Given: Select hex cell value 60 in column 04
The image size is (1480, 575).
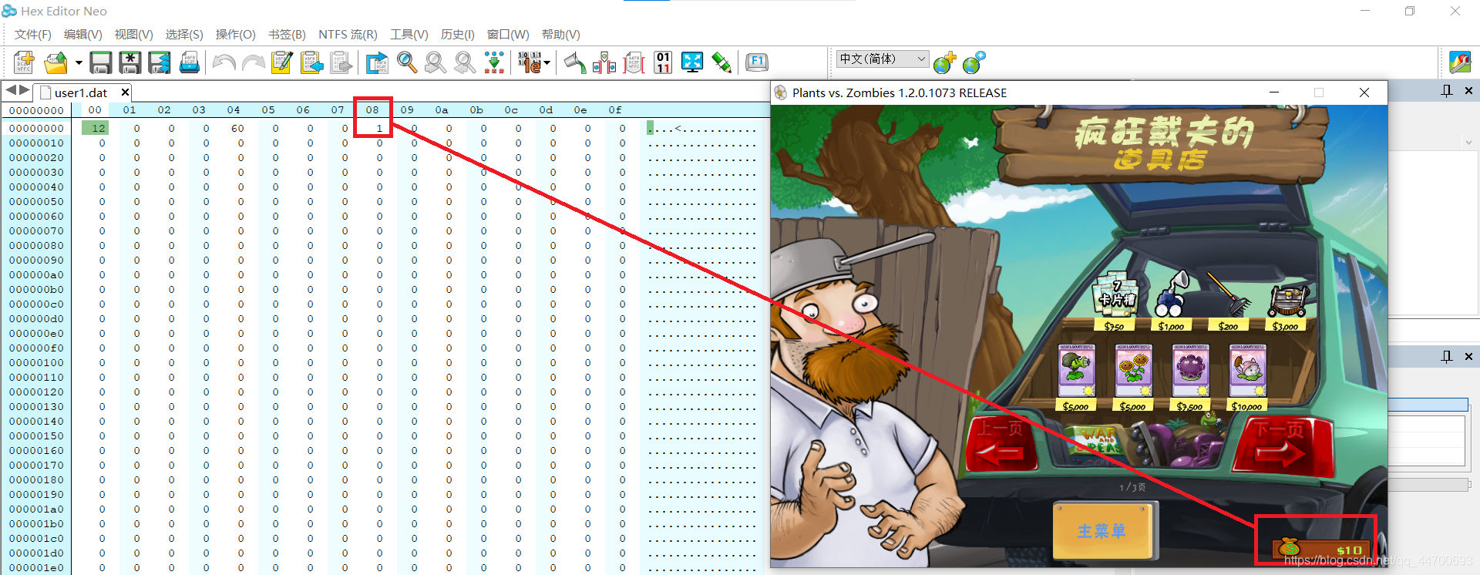Looking at the screenshot, I should [x=237, y=128].
